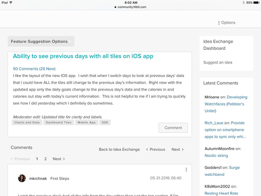This screenshot has height=196, width=261.
Task: Click the Latest Comments heading
Action: point(221,83)
